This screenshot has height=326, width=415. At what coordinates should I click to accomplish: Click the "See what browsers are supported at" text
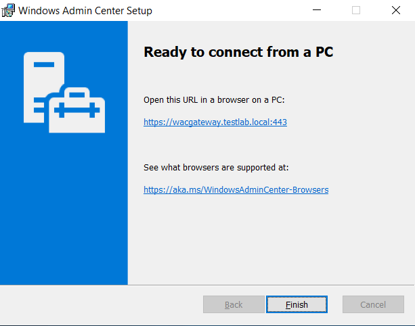point(216,168)
